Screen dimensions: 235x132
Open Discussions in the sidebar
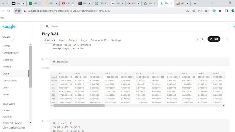tap(10, 81)
